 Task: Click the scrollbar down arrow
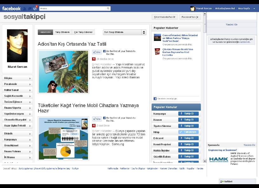[205, 161]
